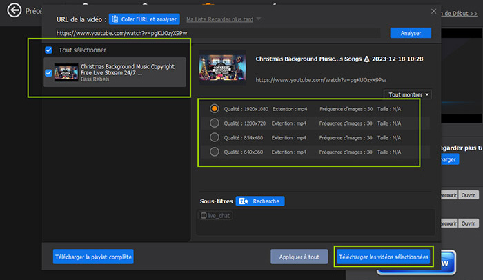
Task: Click the YouTube URL input field
Action: [x=217, y=33]
